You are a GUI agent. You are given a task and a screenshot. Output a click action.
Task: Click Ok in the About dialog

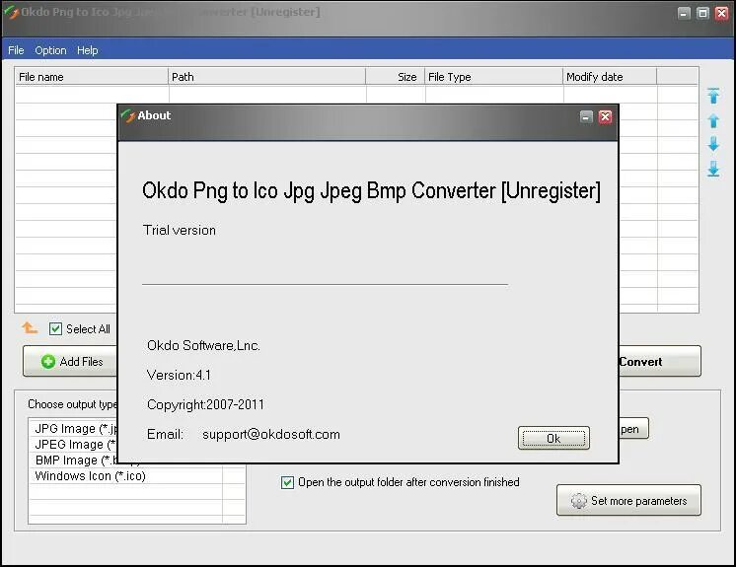[x=553, y=438]
